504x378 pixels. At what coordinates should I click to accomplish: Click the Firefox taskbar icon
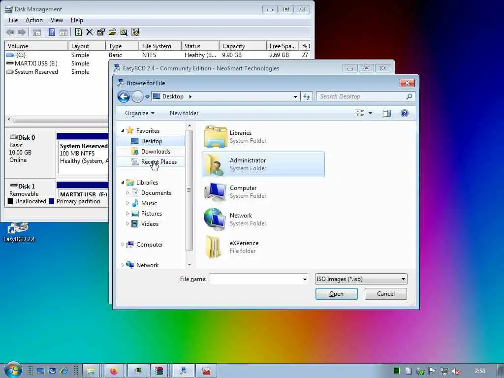click(114, 371)
